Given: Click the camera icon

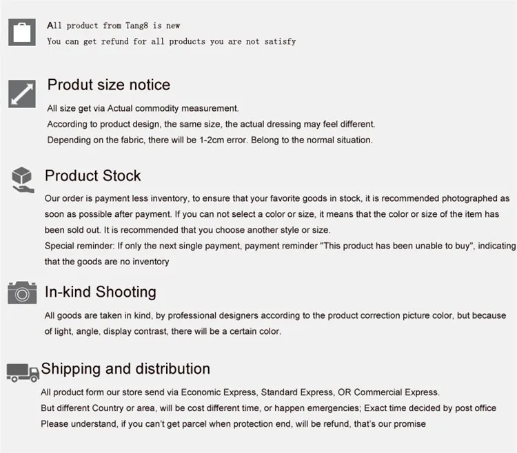Looking at the screenshot, I should [x=22, y=293].
